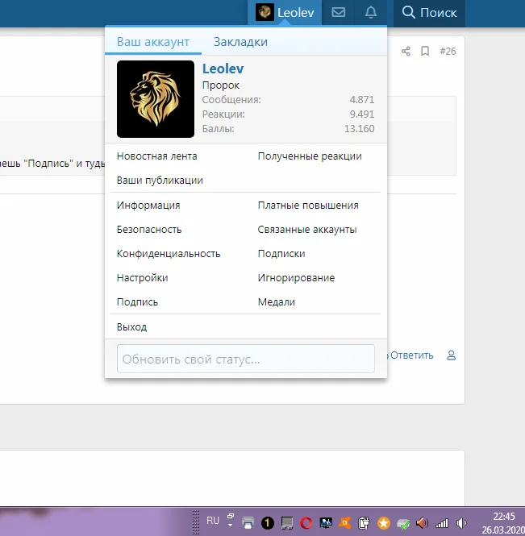
Task: Click the network signal bars tray icon
Action: click(443, 522)
